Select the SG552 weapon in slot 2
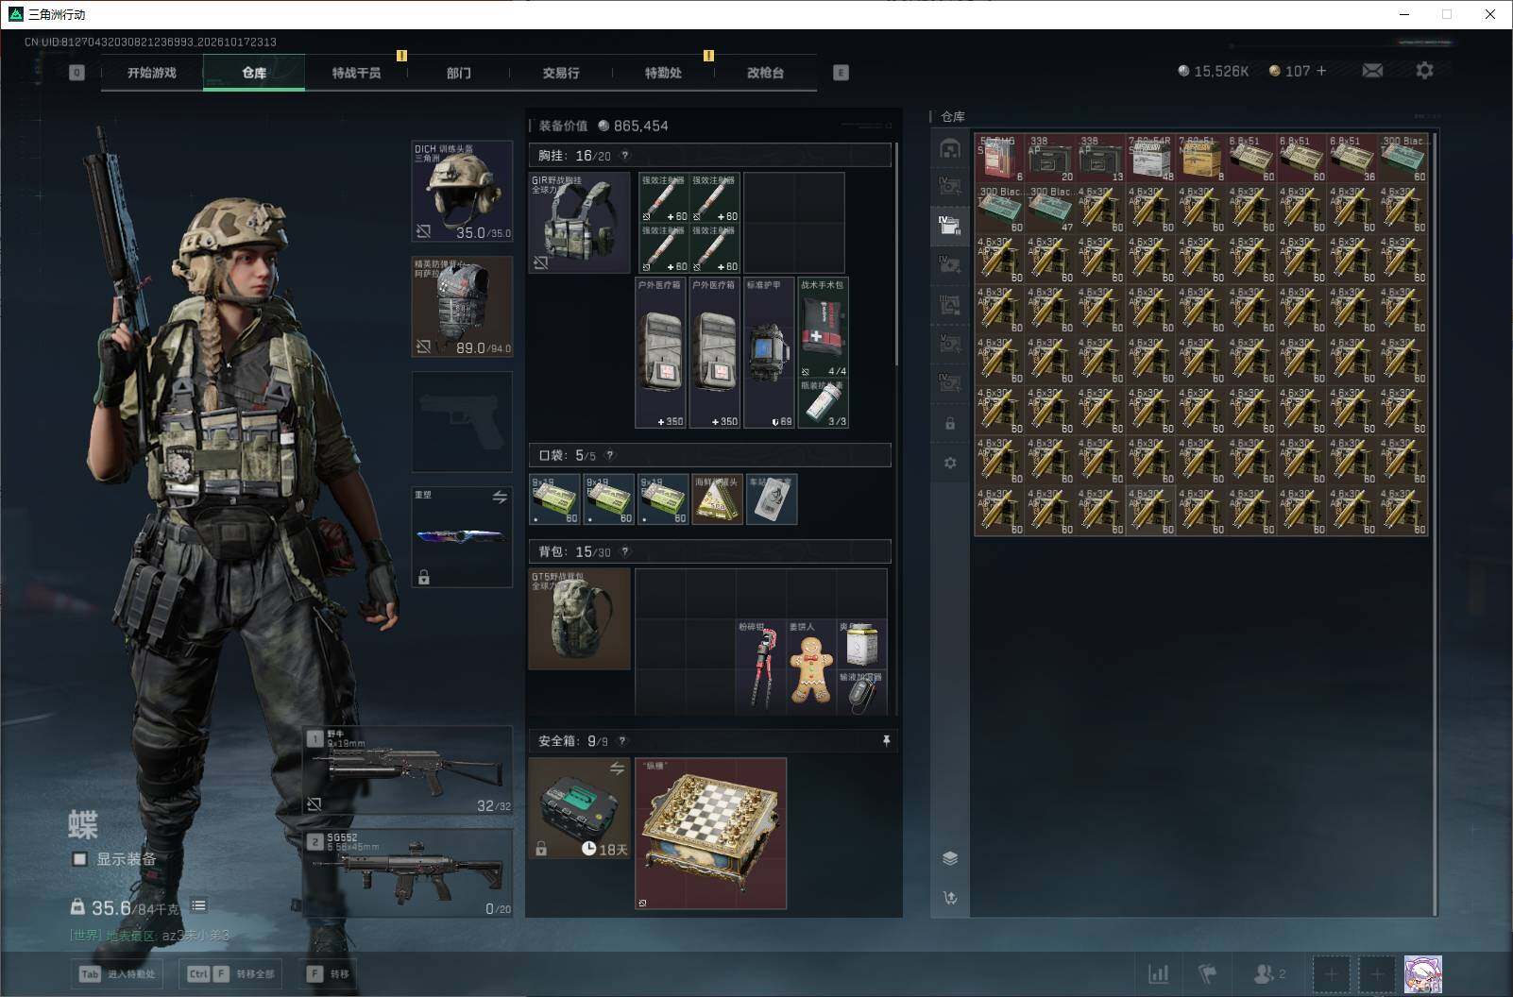This screenshot has width=1513, height=997. [408, 873]
